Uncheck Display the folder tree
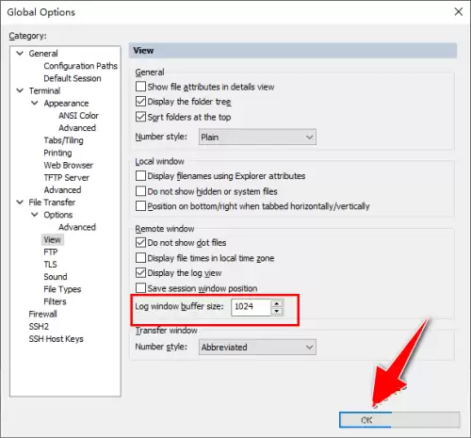This screenshot has height=438, width=471. click(x=140, y=102)
